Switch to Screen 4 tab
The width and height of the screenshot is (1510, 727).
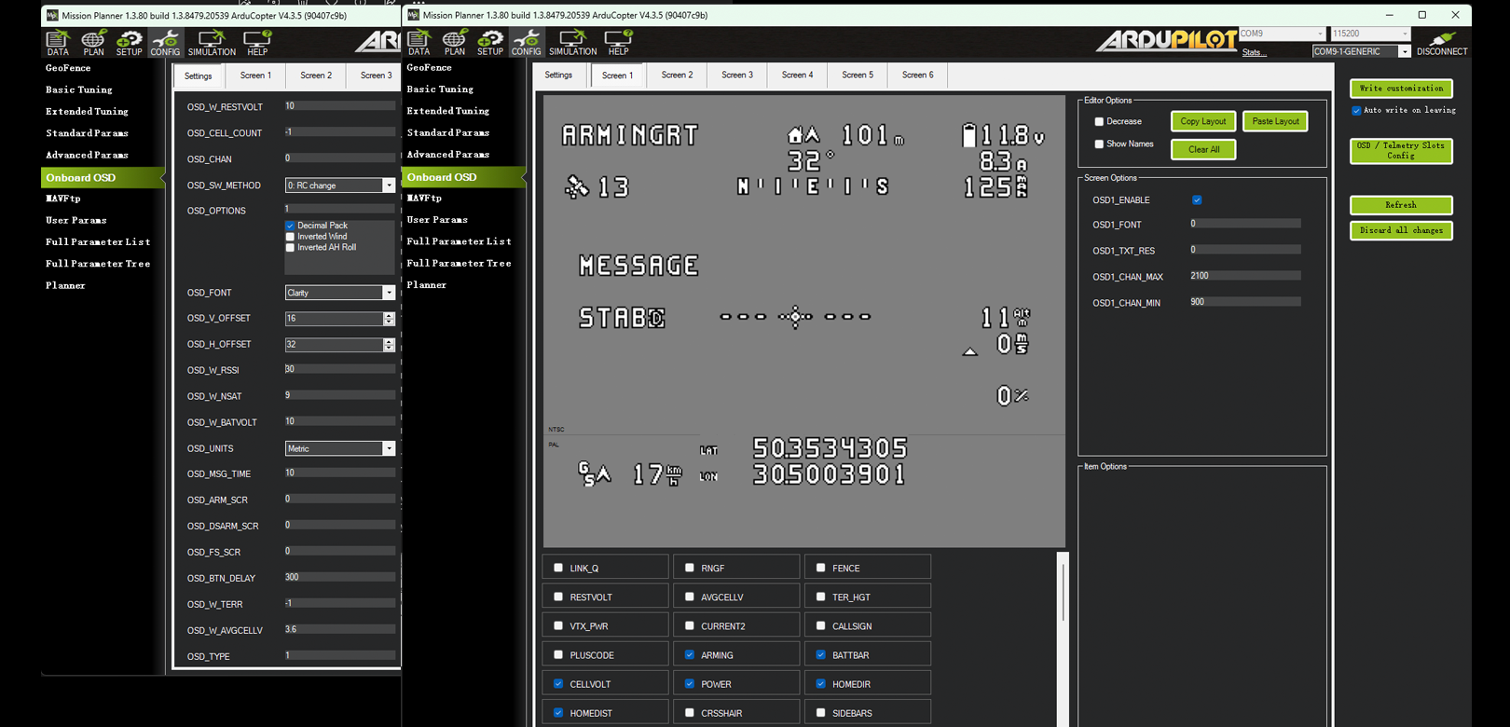click(x=797, y=75)
